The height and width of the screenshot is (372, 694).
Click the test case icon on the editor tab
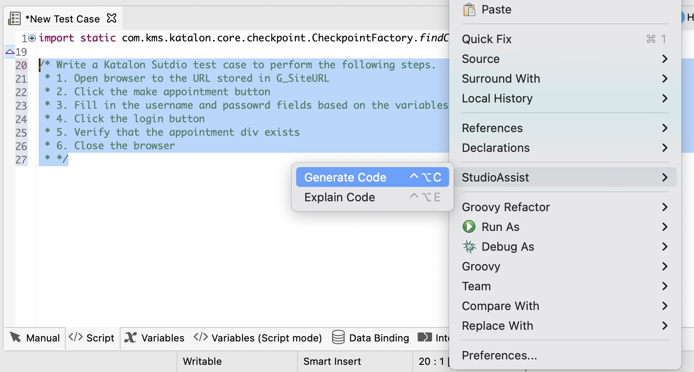tap(15, 18)
